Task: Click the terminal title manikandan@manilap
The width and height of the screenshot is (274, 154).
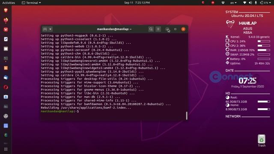Action: (114, 29)
